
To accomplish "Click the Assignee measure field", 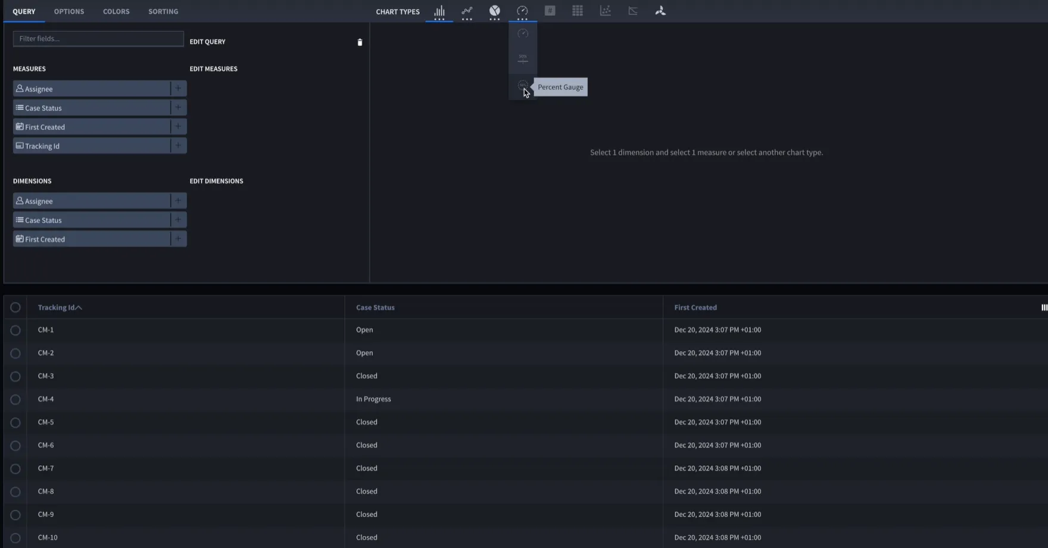I will click(x=92, y=88).
